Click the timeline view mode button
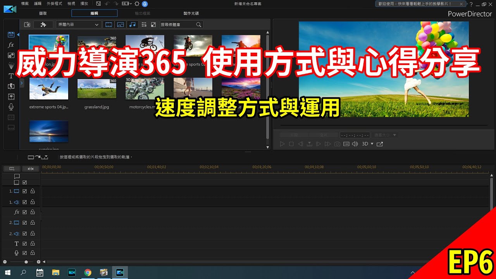 pyautogui.click(x=12, y=169)
